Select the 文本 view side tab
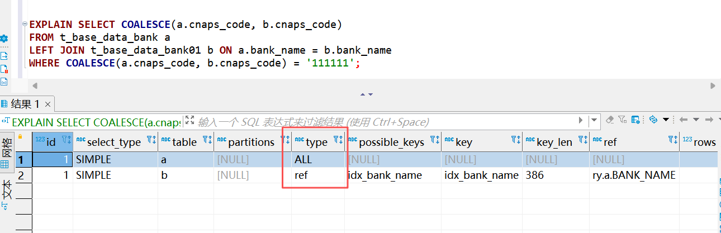721x233 pixels. pyautogui.click(x=7, y=190)
